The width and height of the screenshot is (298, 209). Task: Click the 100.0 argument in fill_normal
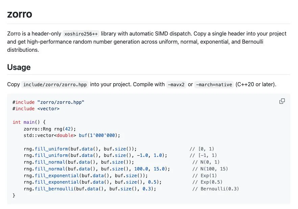pos(141,169)
